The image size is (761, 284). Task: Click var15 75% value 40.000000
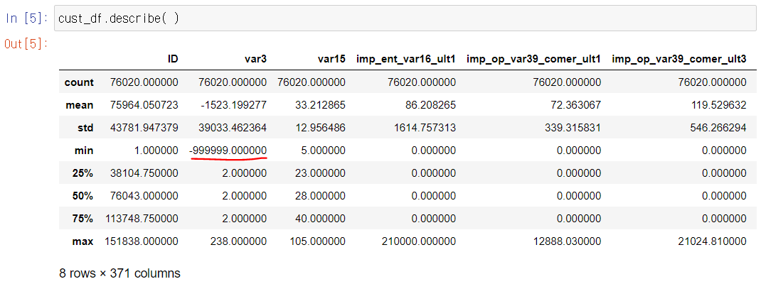321,219
